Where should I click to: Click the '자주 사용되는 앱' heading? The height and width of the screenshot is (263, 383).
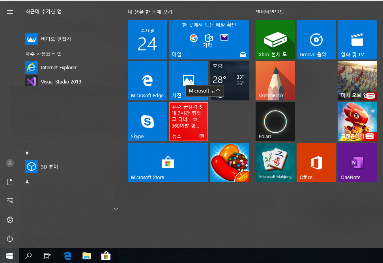tap(43, 54)
